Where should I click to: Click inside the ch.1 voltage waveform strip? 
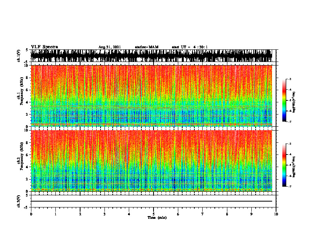[x=151, y=56]
